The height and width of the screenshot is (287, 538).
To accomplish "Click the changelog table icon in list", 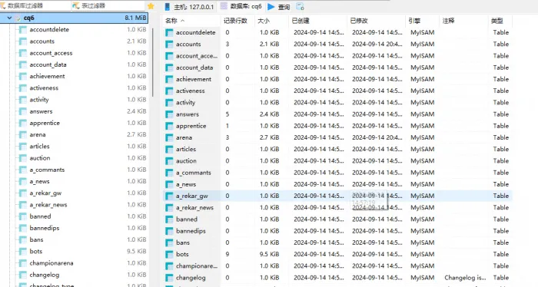I will (169, 278).
